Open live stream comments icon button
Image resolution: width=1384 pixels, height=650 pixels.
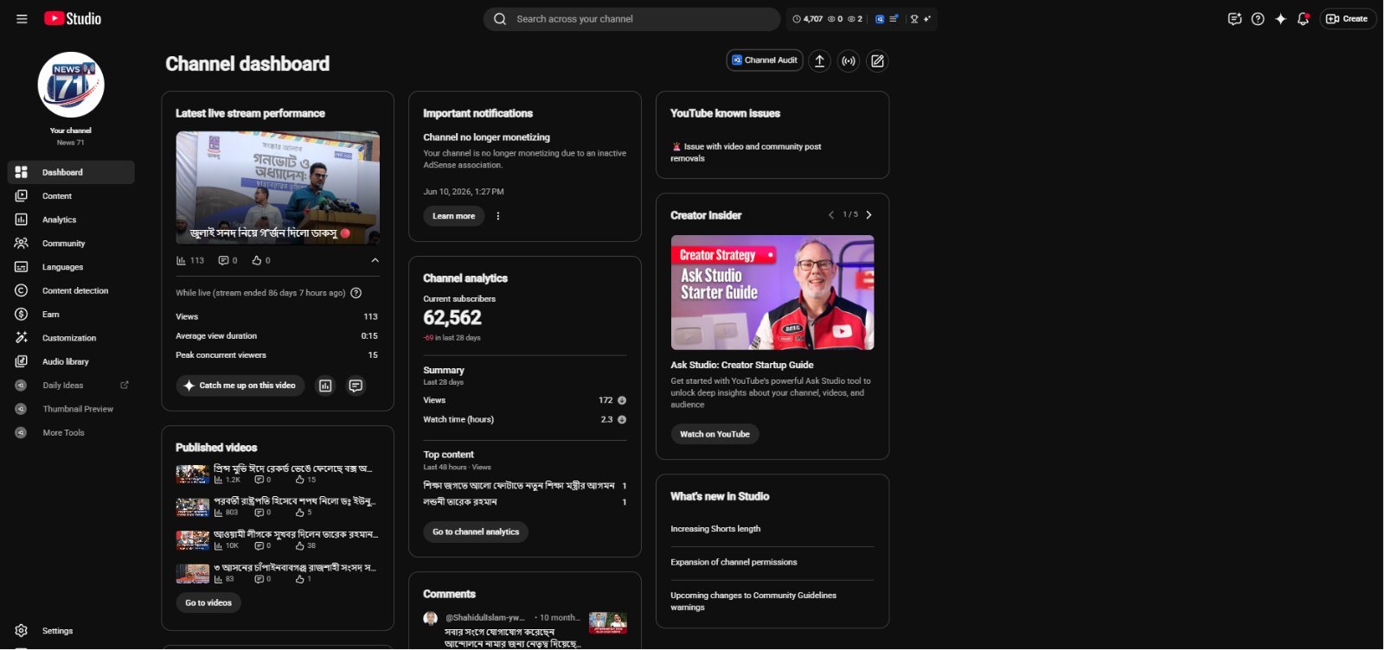[x=356, y=386]
